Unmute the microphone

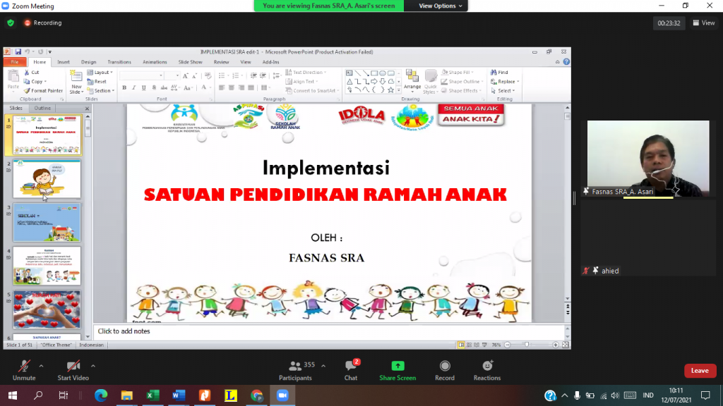pyautogui.click(x=24, y=367)
